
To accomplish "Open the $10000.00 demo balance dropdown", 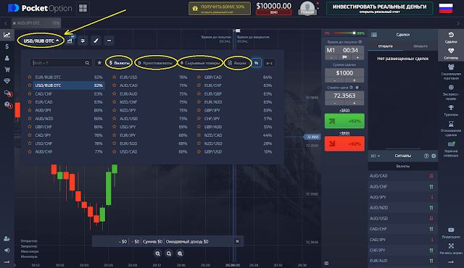I will point(274,8).
